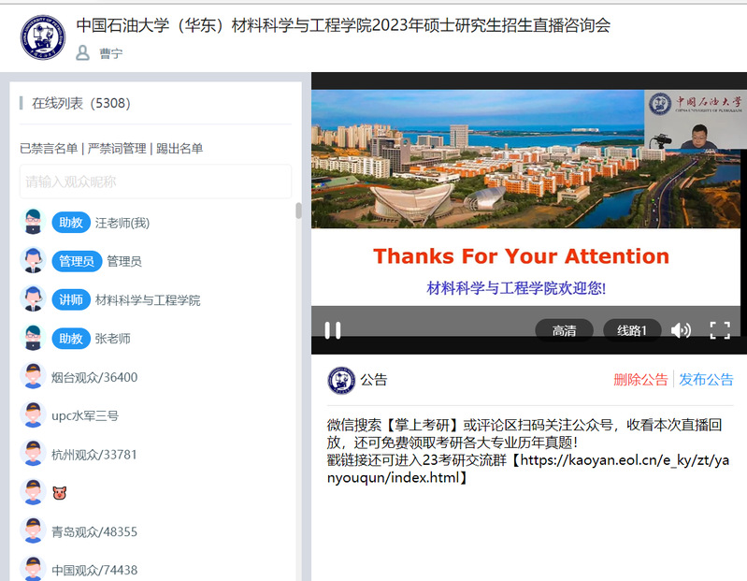Image resolution: width=747 pixels, height=581 pixels.
Task: Open the 高清 quality selector
Action: 564,330
